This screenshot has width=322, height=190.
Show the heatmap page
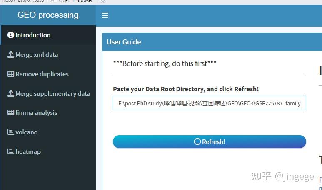[28, 152]
